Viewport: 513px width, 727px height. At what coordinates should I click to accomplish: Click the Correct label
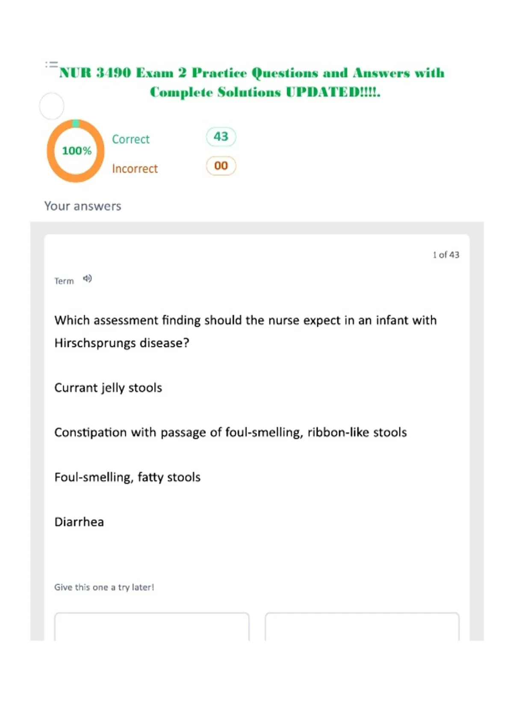tap(131, 139)
